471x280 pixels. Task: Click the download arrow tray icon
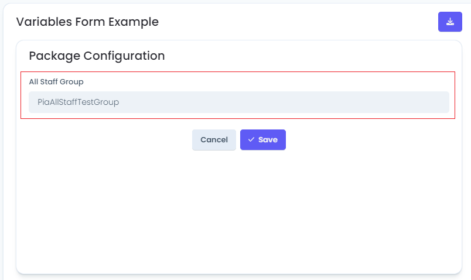click(450, 22)
